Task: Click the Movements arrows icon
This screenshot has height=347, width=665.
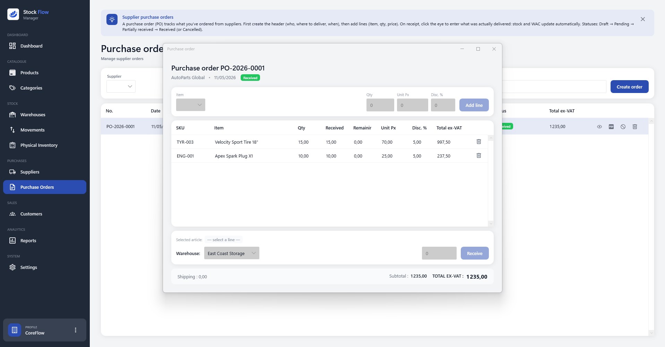Action: (12, 130)
